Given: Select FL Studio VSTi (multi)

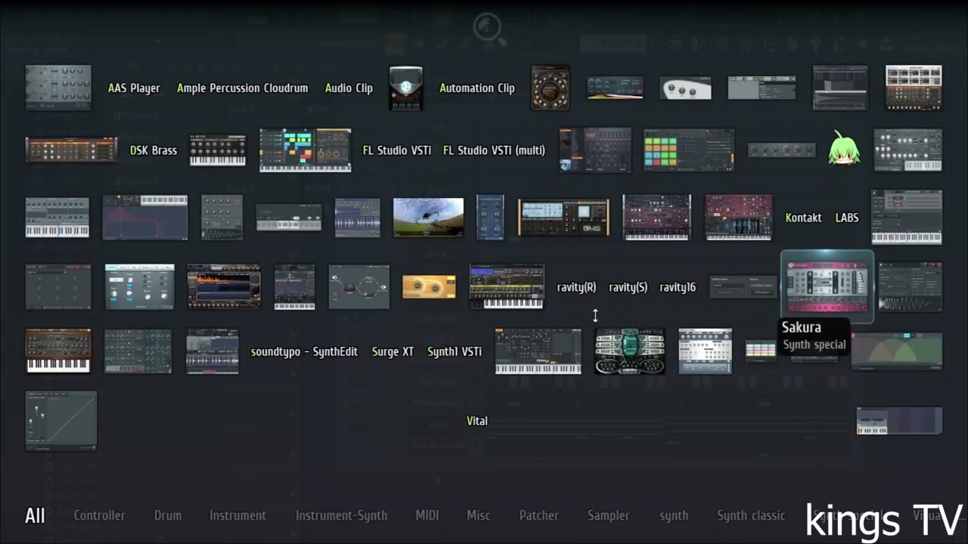Looking at the screenshot, I should tap(494, 150).
